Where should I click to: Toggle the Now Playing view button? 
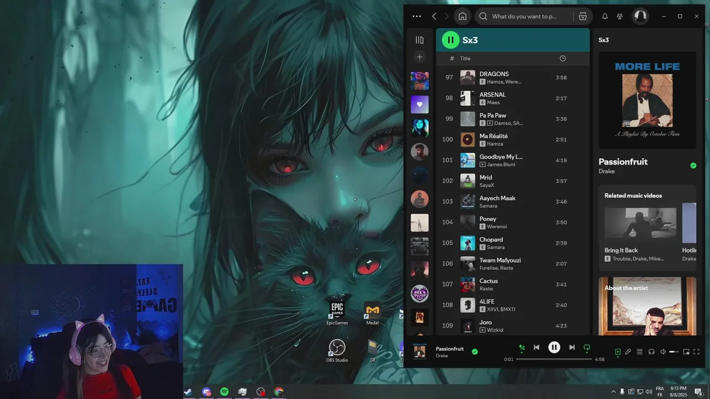coord(617,351)
